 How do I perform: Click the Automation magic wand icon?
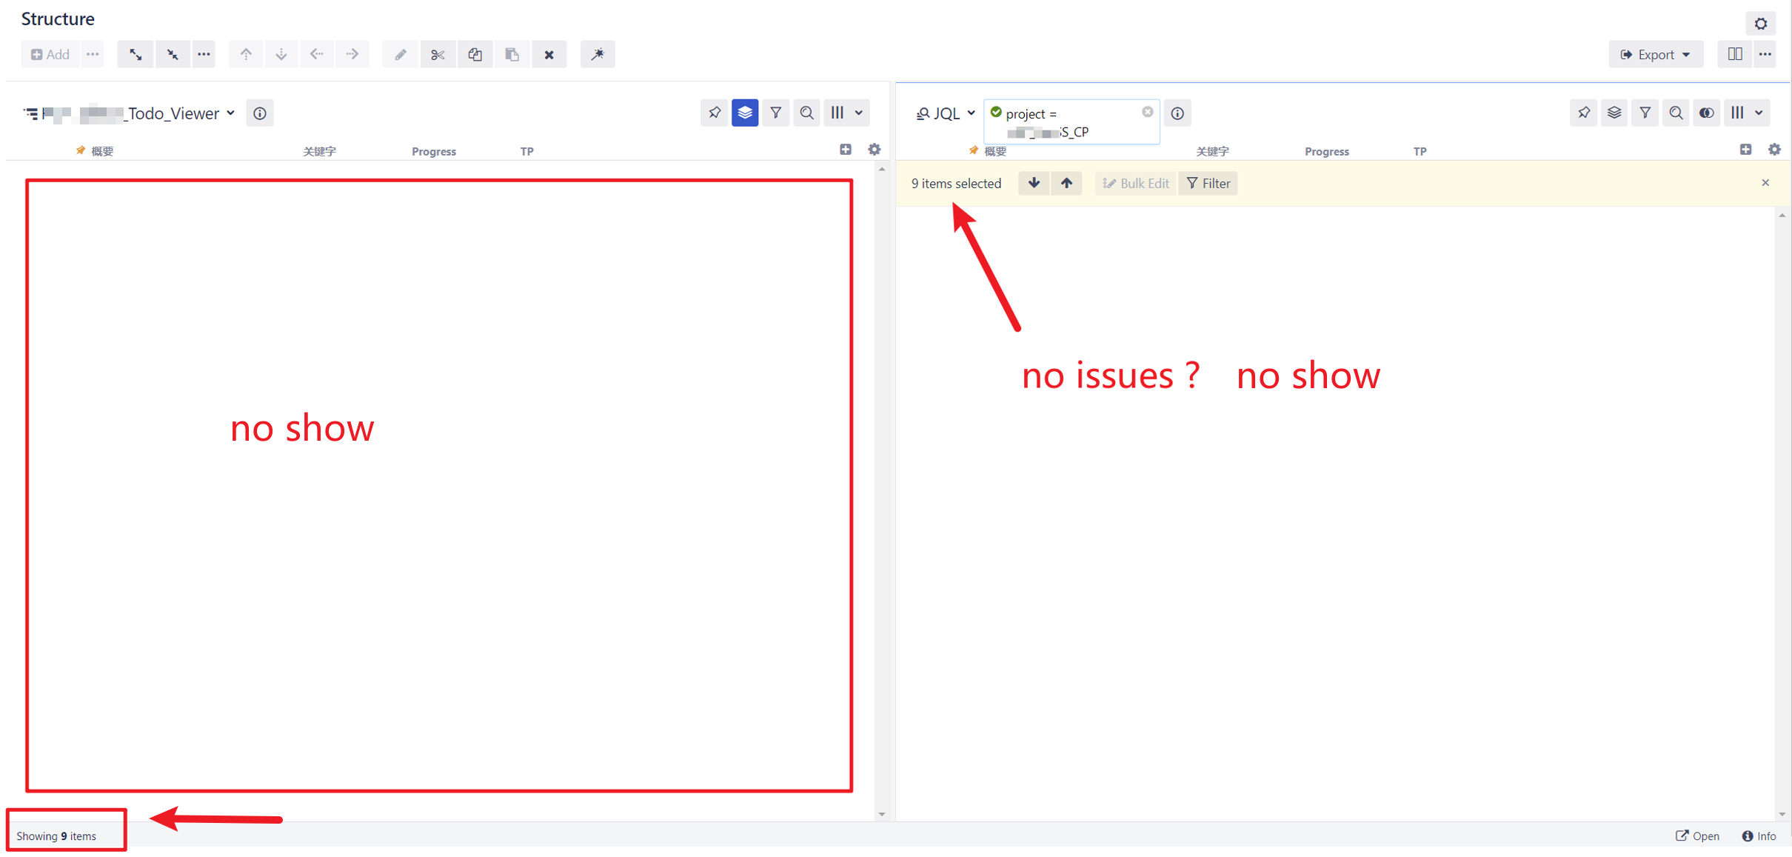[598, 54]
